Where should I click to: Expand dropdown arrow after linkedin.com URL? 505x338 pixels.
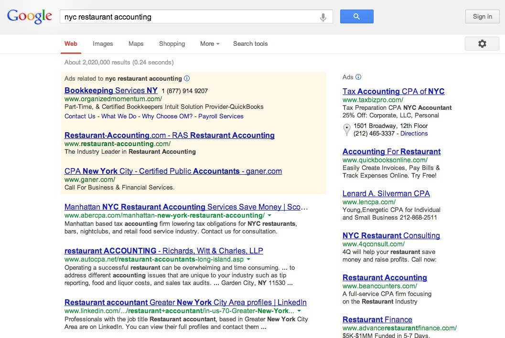click(x=299, y=311)
